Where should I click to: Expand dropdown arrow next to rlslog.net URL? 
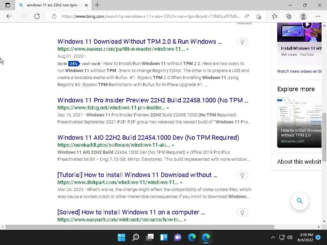point(168,108)
